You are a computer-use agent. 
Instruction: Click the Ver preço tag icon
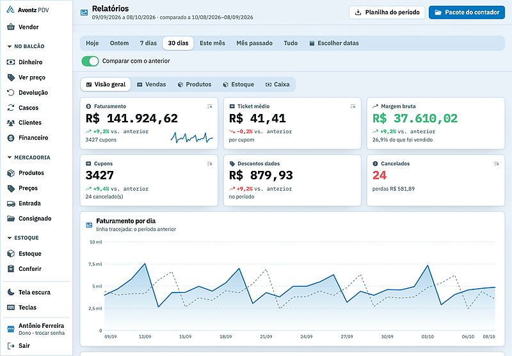tap(11, 77)
